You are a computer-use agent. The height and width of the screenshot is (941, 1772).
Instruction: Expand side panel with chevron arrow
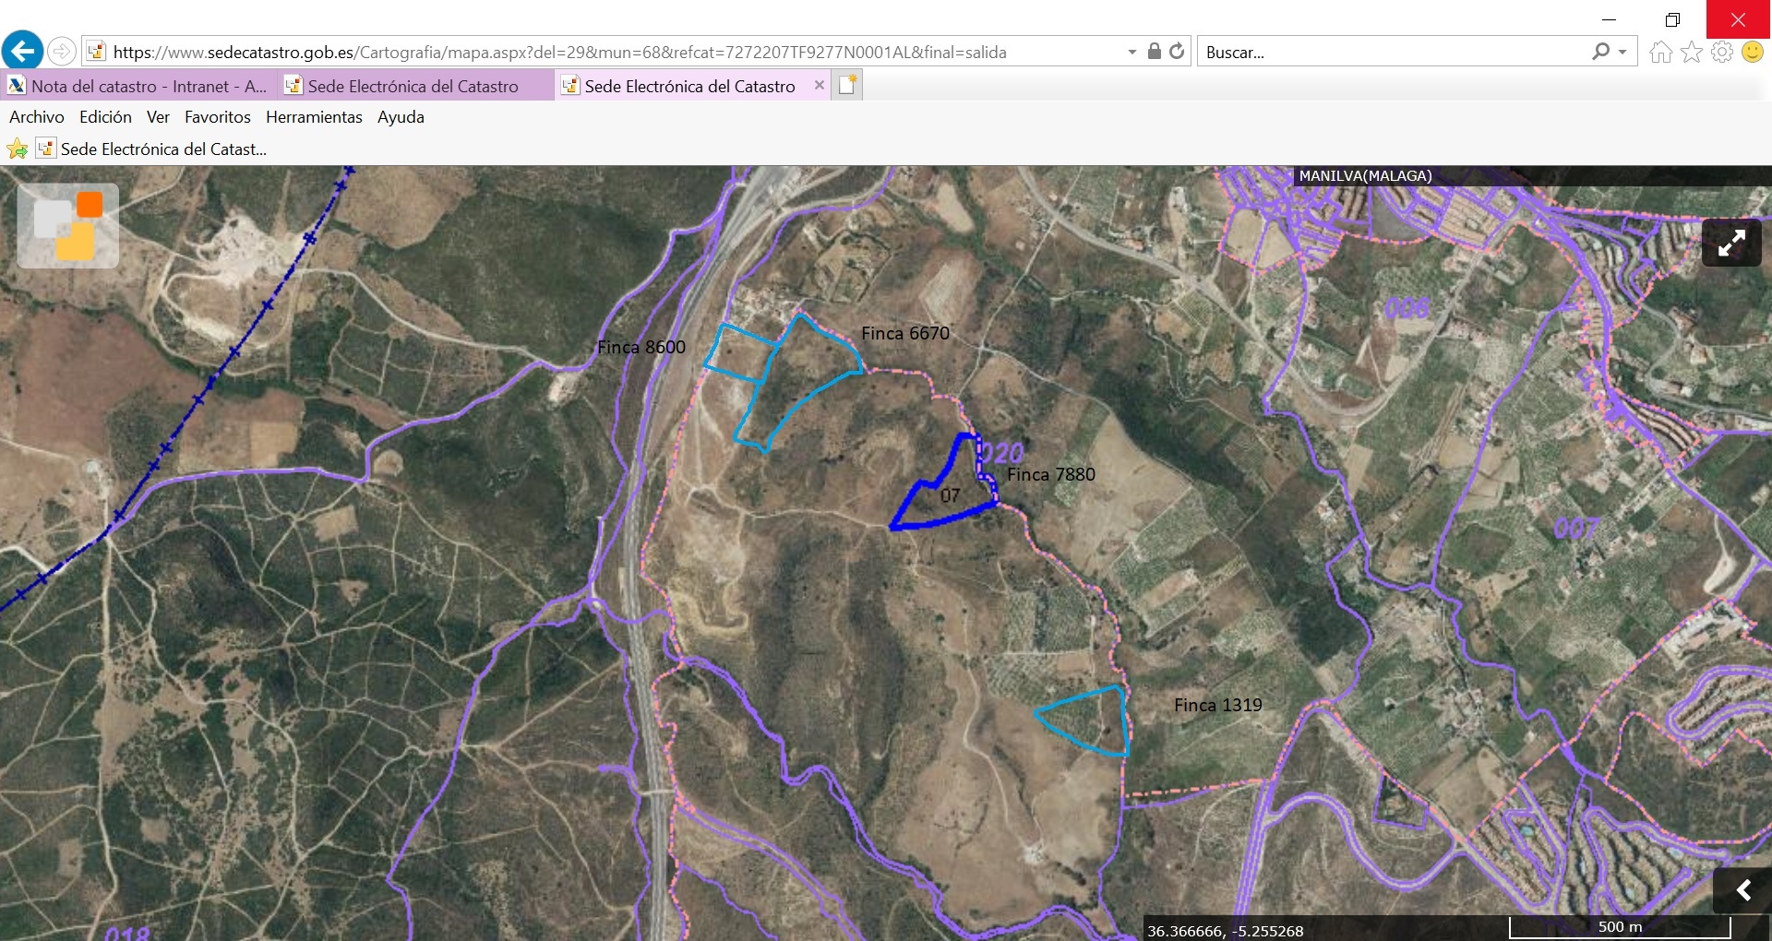pyautogui.click(x=1742, y=890)
